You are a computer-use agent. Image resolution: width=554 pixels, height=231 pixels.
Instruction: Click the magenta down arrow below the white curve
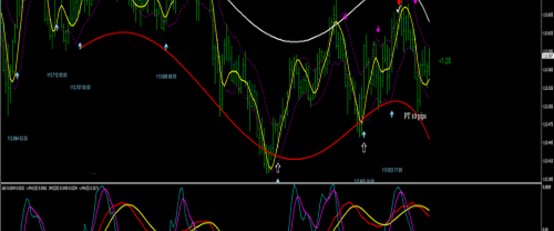point(379,30)
